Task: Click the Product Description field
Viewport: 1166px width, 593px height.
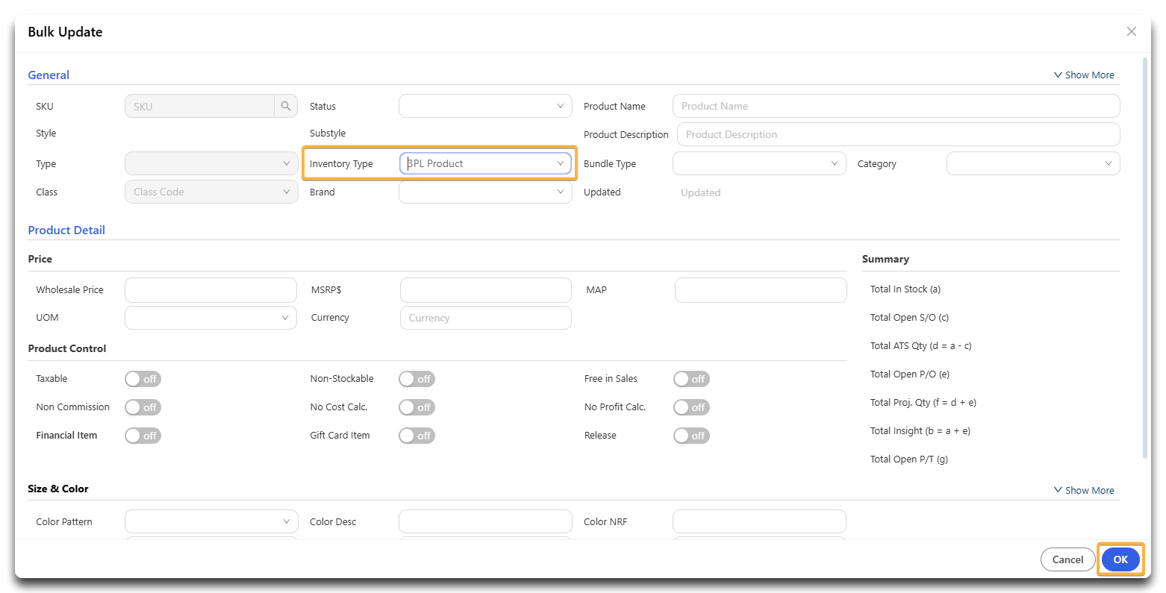Action: (898, 134)
